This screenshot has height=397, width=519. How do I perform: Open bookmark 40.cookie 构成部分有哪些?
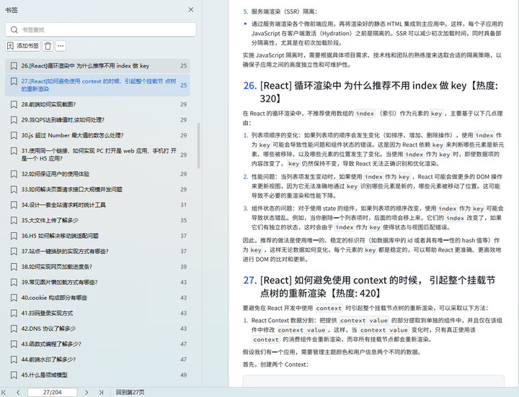[x=97, y=298]
